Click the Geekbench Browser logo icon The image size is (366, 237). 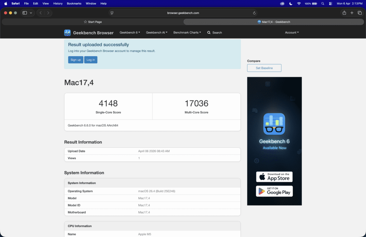67,33
